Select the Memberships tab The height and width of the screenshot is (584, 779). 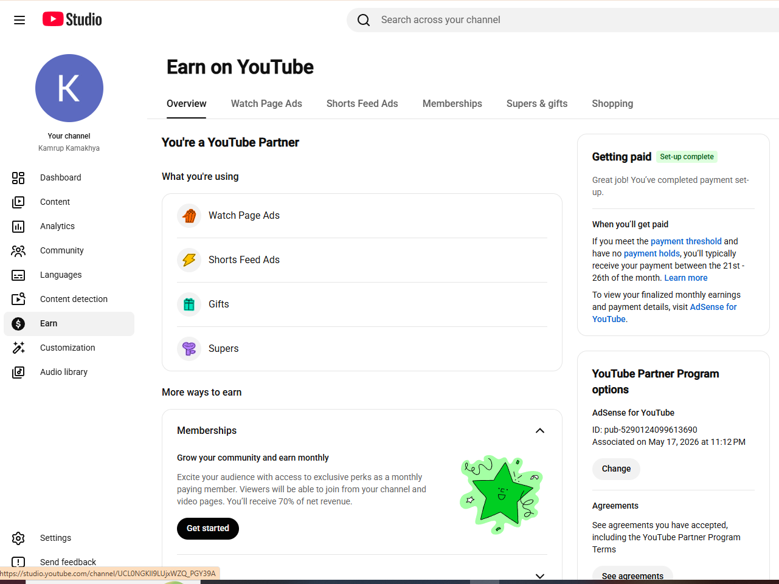click(x=452, y=104)
